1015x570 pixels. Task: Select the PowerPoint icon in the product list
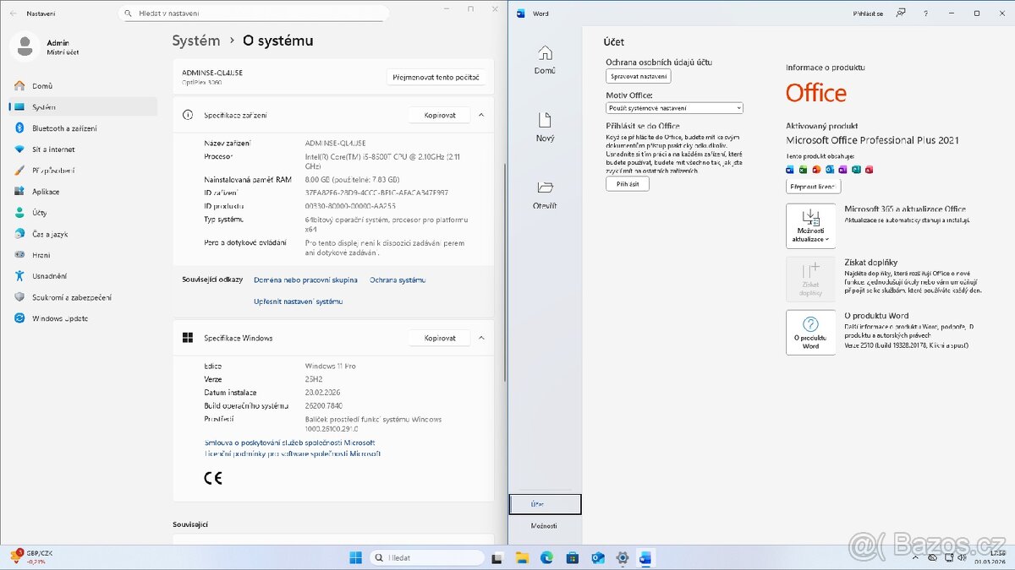click(815, 169)
